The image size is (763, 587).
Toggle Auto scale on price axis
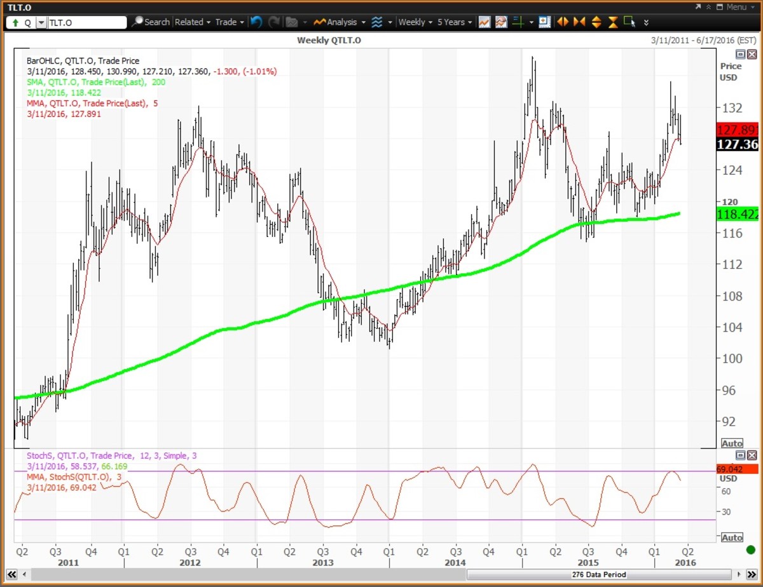[x=732, y=443]
